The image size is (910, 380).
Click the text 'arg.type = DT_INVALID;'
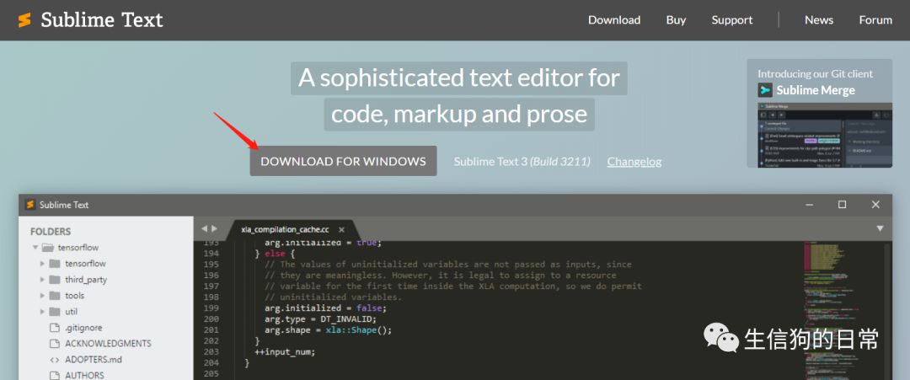pos(321,319)
